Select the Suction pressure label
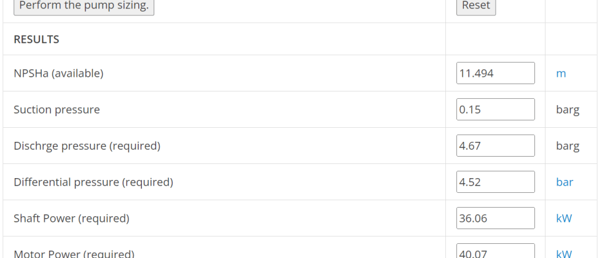Image resolution: width=602 pixels, height=258 pixels. (57, 110)
